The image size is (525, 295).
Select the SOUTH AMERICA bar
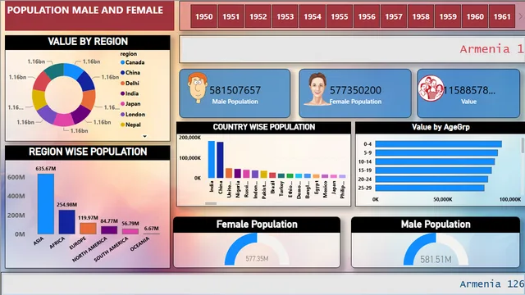pyautogui.click(x=130, y=231)
